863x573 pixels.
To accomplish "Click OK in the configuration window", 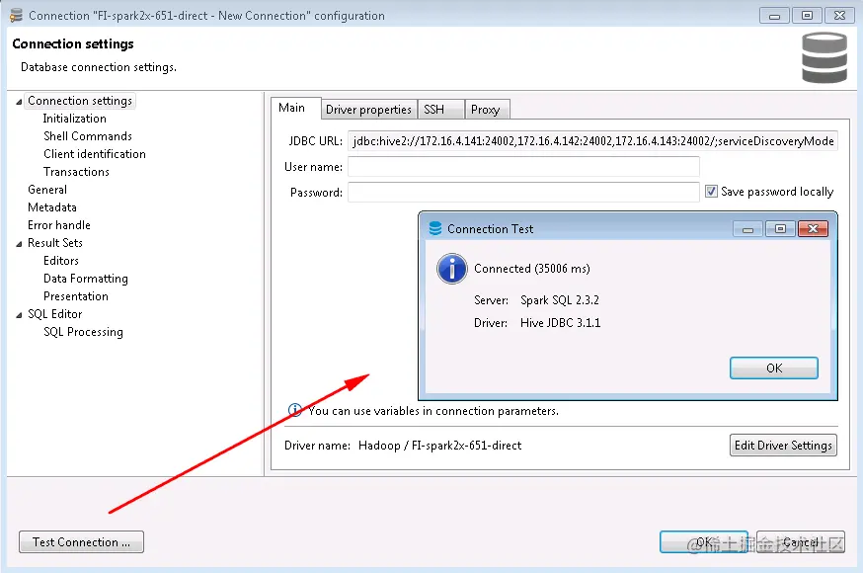I will click(x=704, y=542).
